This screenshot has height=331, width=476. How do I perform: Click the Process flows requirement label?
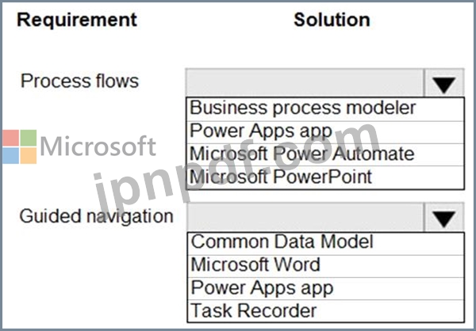coord(79,82)
